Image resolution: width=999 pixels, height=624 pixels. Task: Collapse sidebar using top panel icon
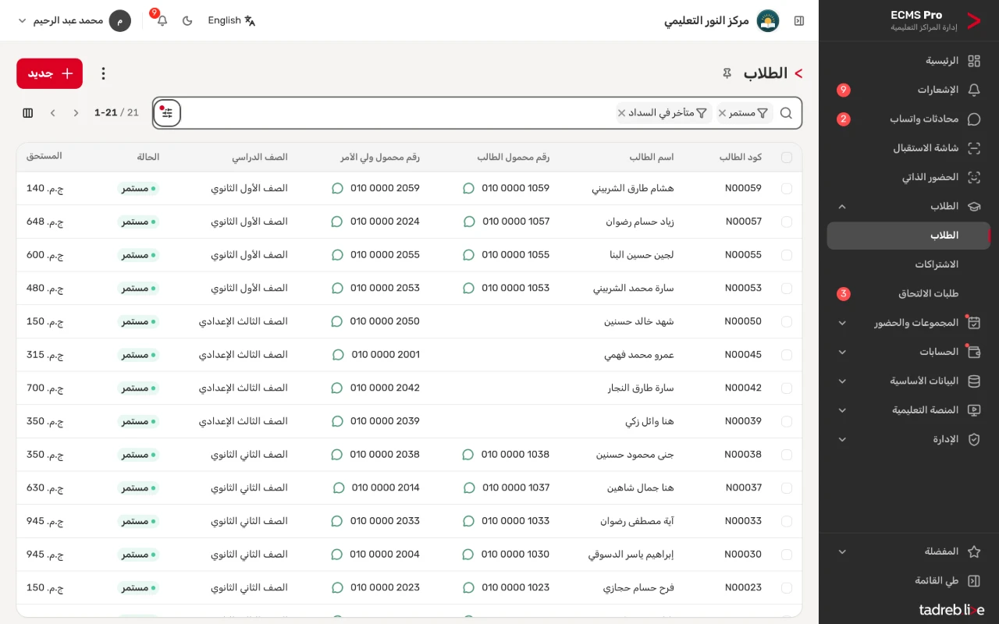point(799,20)
